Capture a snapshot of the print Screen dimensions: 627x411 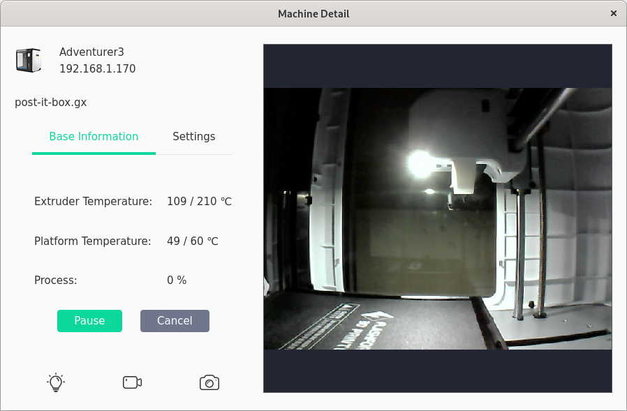pyautogui.click(x=209, y=382)
